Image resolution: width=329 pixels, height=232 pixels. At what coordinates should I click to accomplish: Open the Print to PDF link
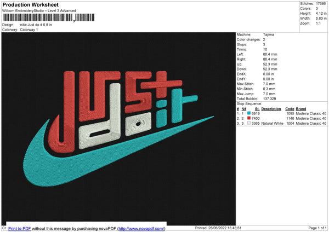pos(20,228)
